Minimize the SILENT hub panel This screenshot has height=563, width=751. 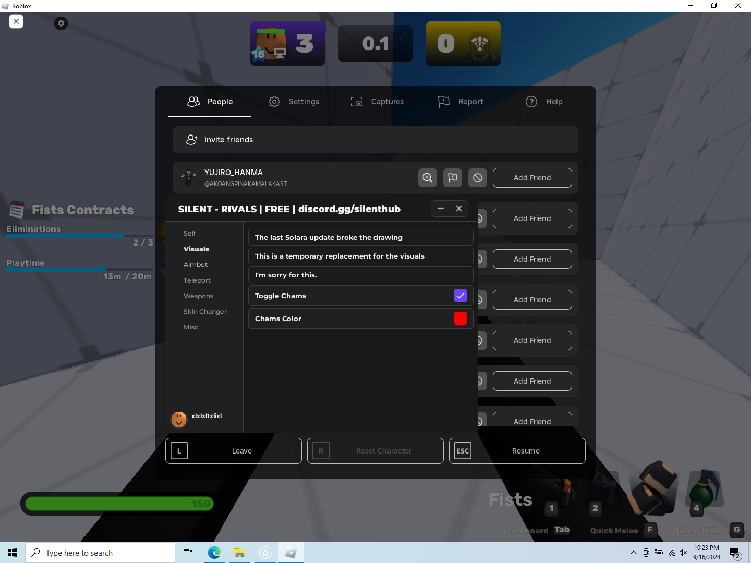(441, 209)
